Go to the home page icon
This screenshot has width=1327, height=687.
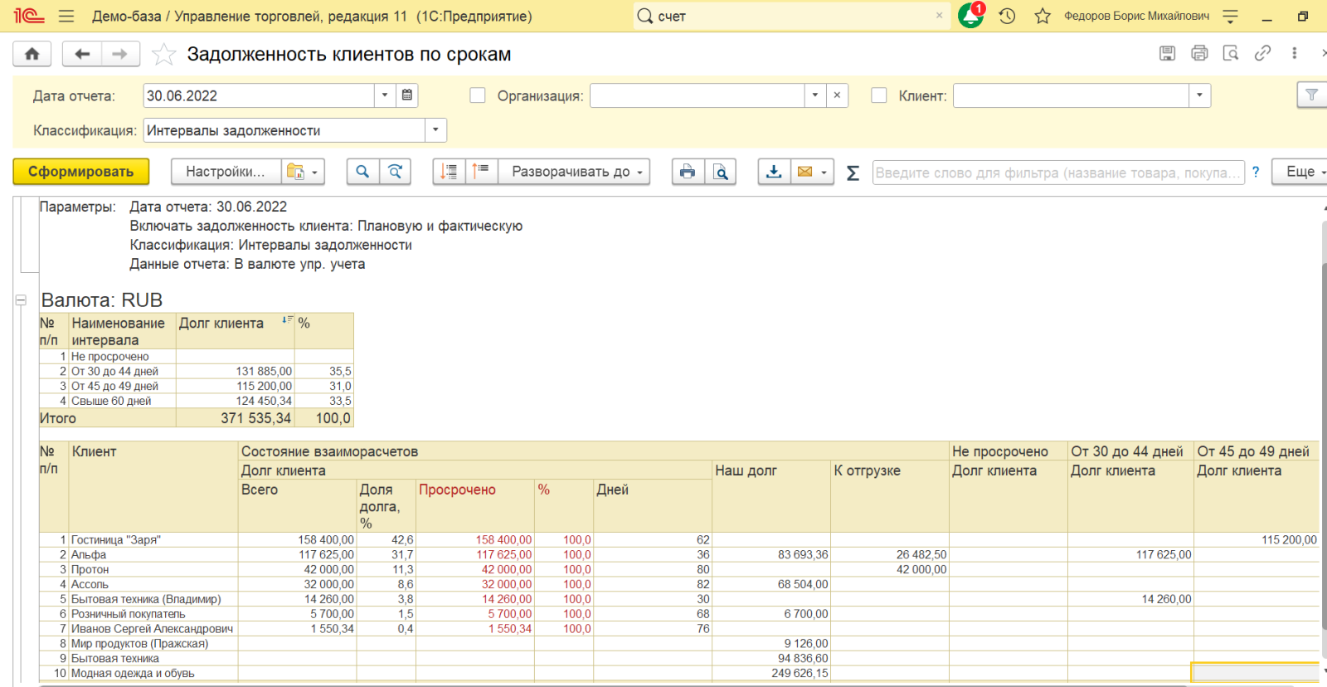[32, 54]
